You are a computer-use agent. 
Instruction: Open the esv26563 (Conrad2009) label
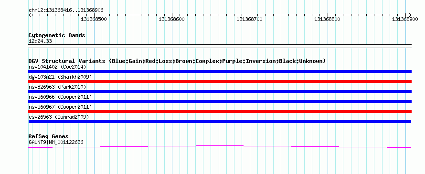(59, 117)
